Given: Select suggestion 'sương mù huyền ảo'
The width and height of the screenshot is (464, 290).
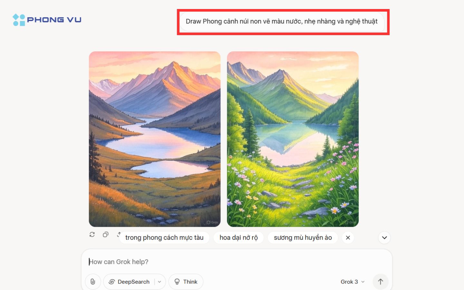Looking at the screenshot, I should coord(303,238).
